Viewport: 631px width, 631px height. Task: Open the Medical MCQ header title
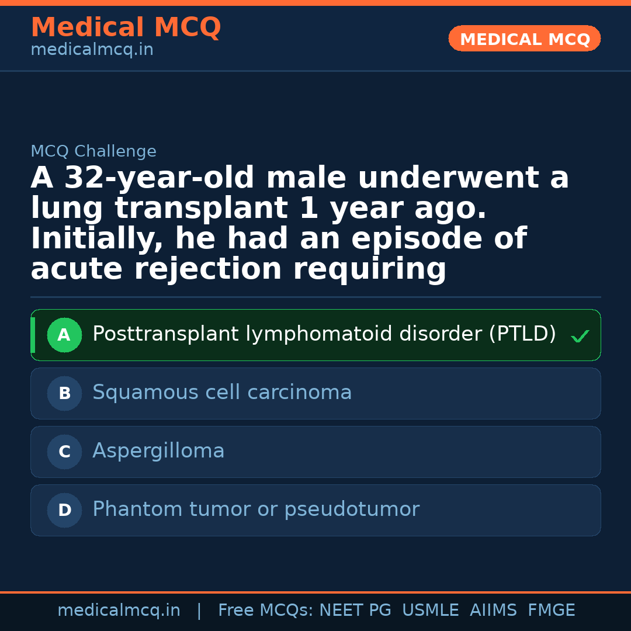pos(126,27)
